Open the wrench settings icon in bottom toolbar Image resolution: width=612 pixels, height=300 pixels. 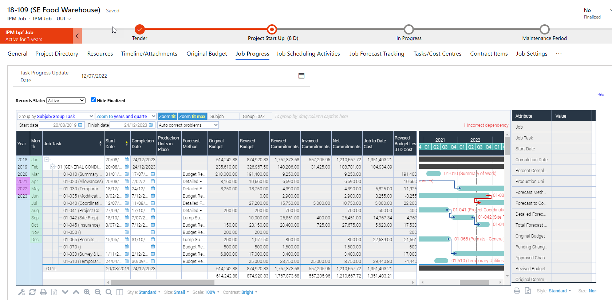21,292
